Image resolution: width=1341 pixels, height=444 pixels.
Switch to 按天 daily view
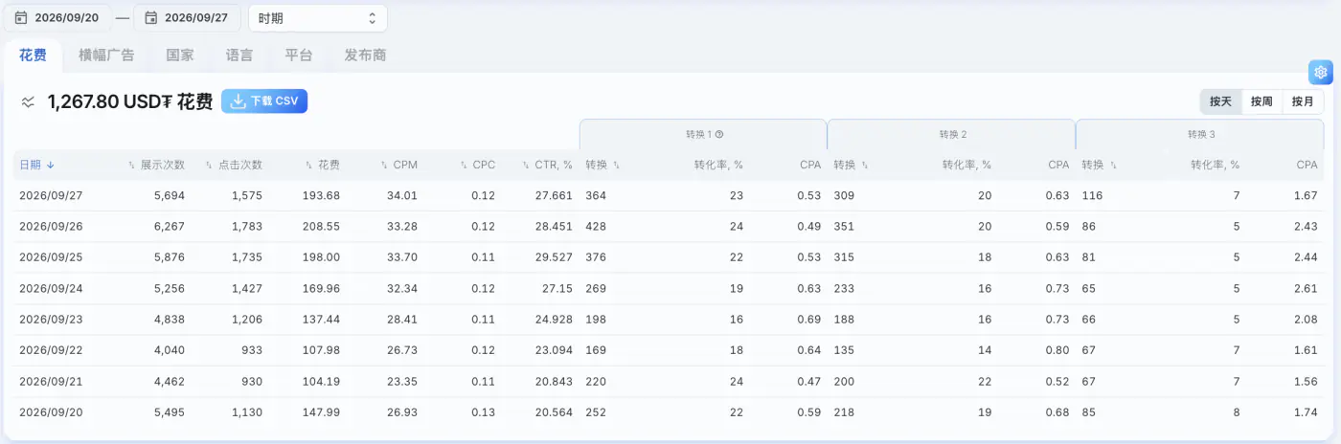1220,101
